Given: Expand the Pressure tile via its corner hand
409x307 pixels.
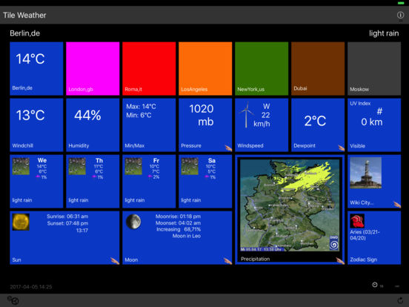Looking at the screenshot, I should click(x=228, y=148).
